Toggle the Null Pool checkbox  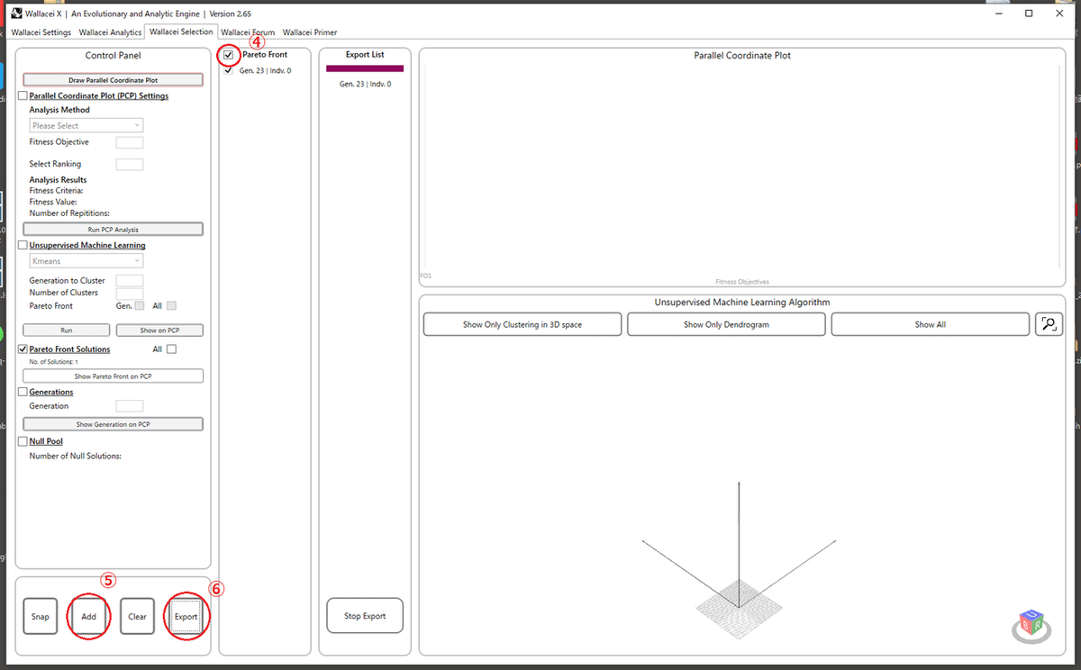[24, 441]
